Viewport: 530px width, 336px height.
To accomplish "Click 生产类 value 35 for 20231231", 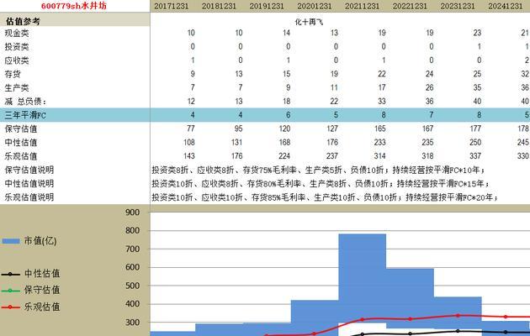I will click(x=477, y=87).
